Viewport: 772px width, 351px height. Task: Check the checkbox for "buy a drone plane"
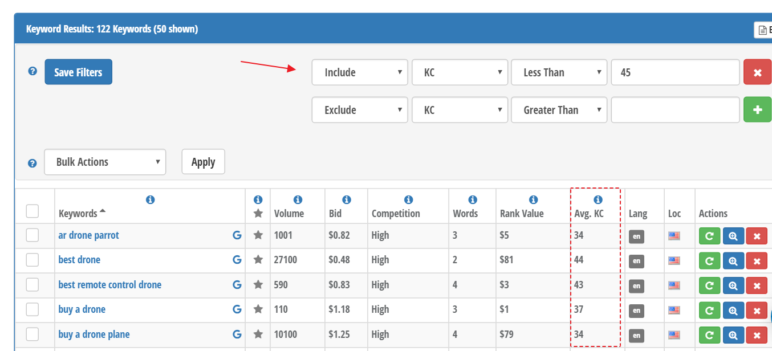pos(32,335)
